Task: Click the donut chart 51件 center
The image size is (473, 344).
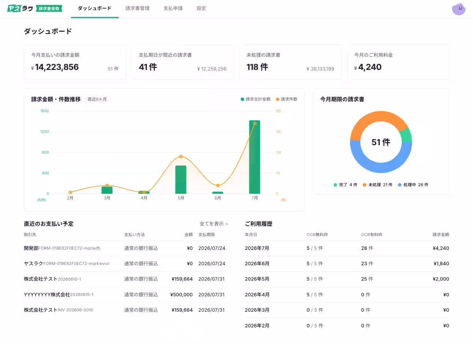Action: pos(381,142)
